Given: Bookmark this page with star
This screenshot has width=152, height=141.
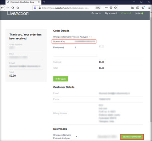Looking at the screenshot, I should tap(116, 8).
